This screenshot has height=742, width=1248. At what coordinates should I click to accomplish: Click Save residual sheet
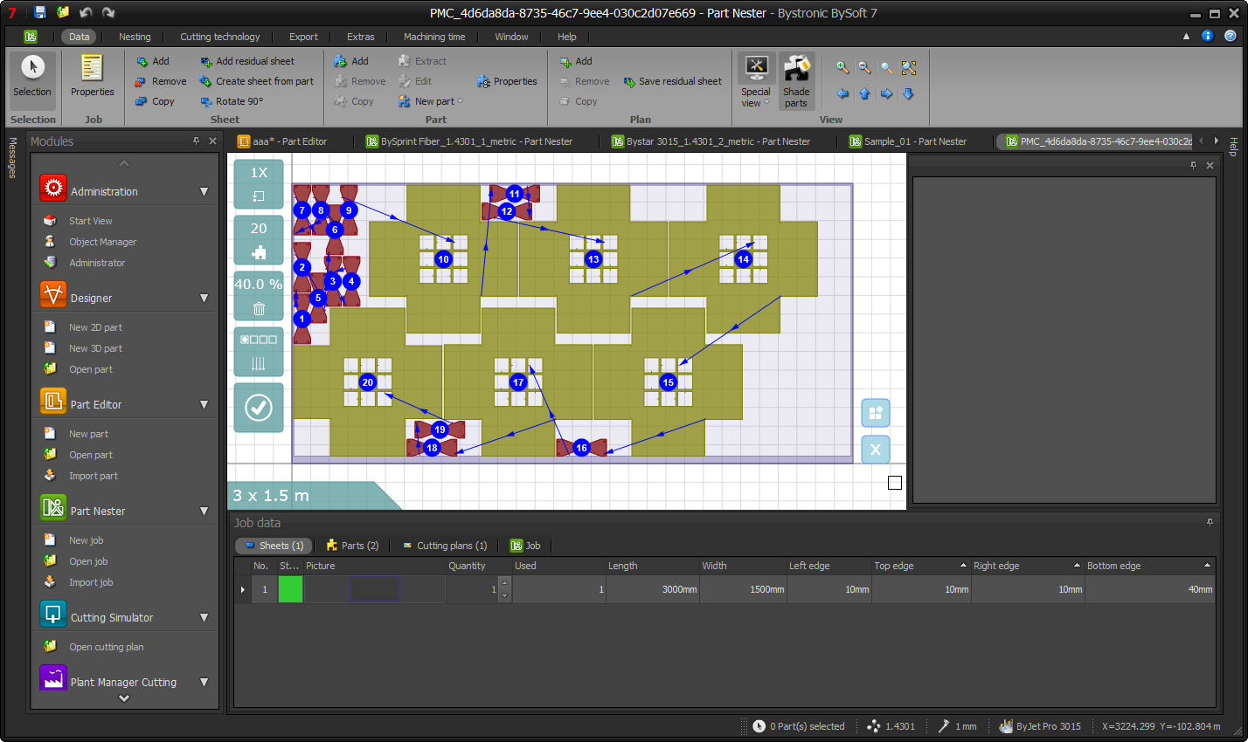pyautogui.click(x=672, y=81)
